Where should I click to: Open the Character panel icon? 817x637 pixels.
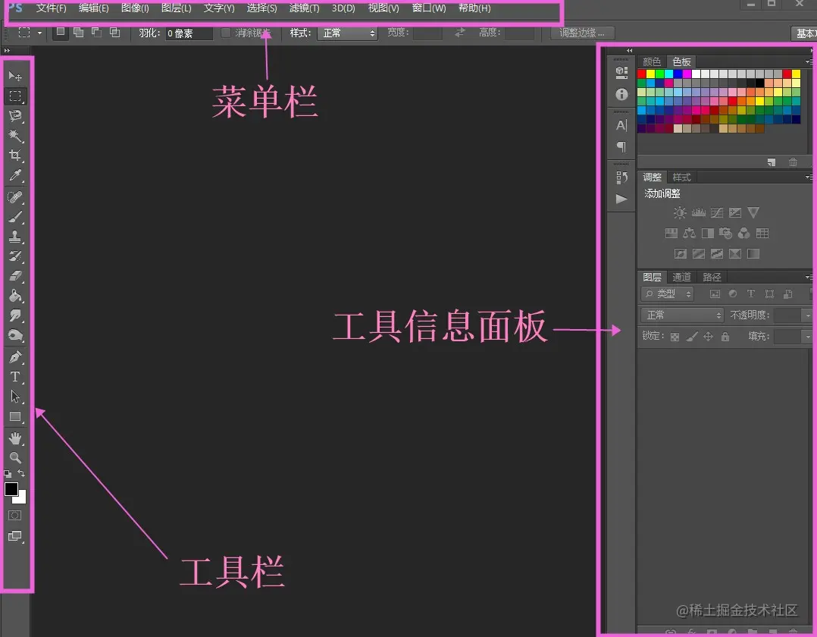pos(621,125)
